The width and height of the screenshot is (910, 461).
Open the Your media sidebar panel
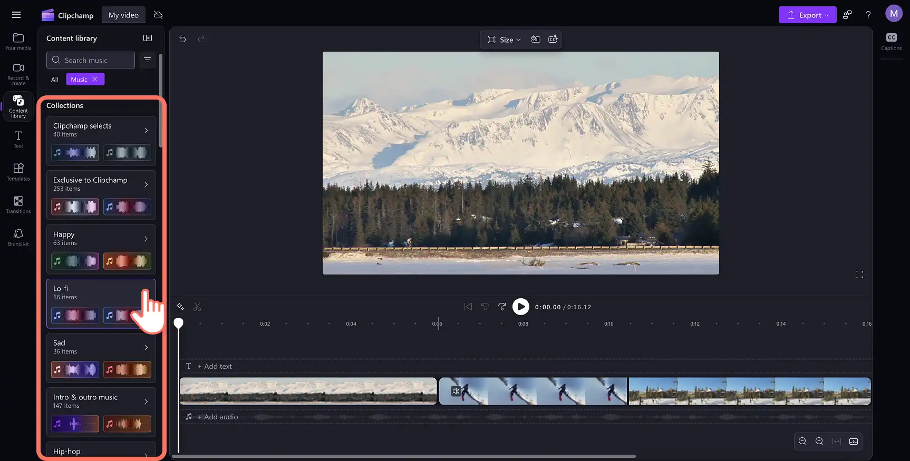click(18, 41)
